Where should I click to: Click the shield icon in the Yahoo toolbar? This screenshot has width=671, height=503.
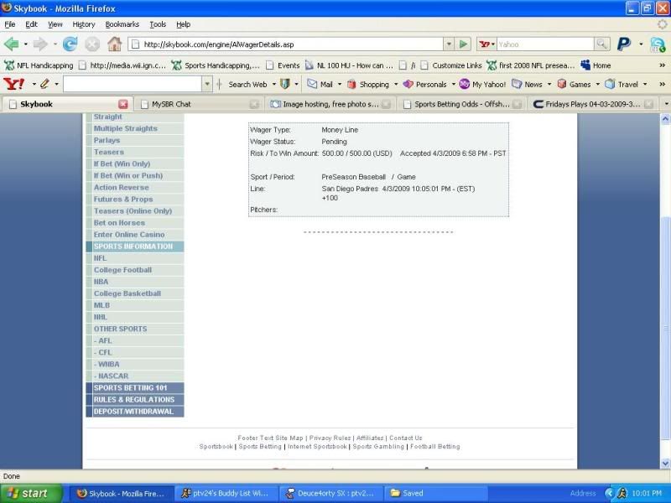click(x=285, y=84)
